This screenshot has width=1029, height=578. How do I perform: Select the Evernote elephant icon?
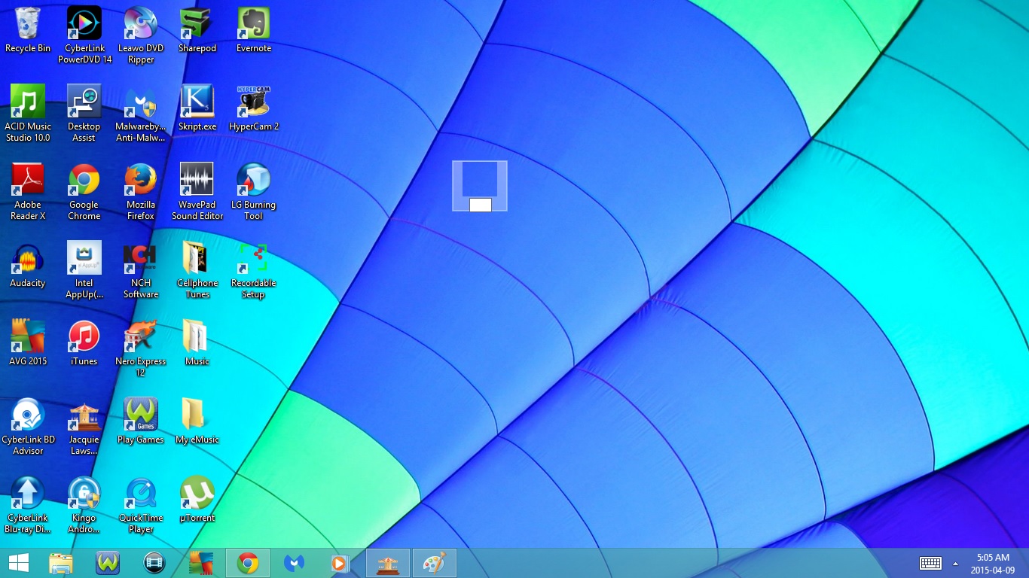pos(254,30)
